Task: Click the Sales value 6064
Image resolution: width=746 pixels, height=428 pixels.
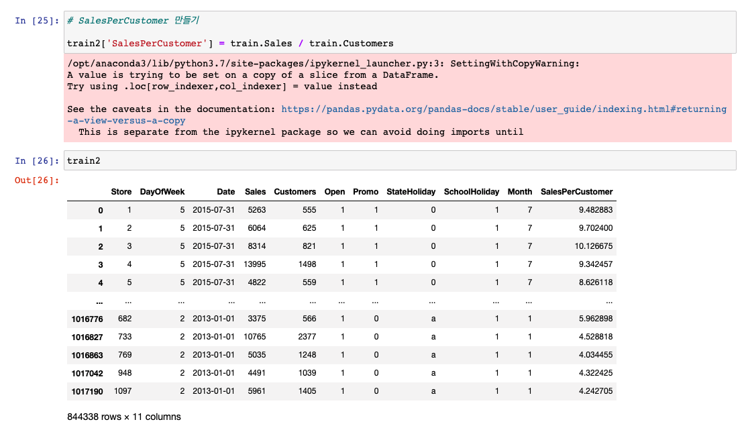Action: (257, 228)
